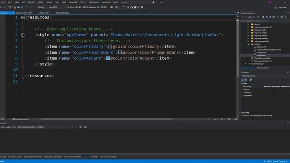This screenshot has height=163, width=290.
Task: Switch to the Resource View tab
Action: 263,68
